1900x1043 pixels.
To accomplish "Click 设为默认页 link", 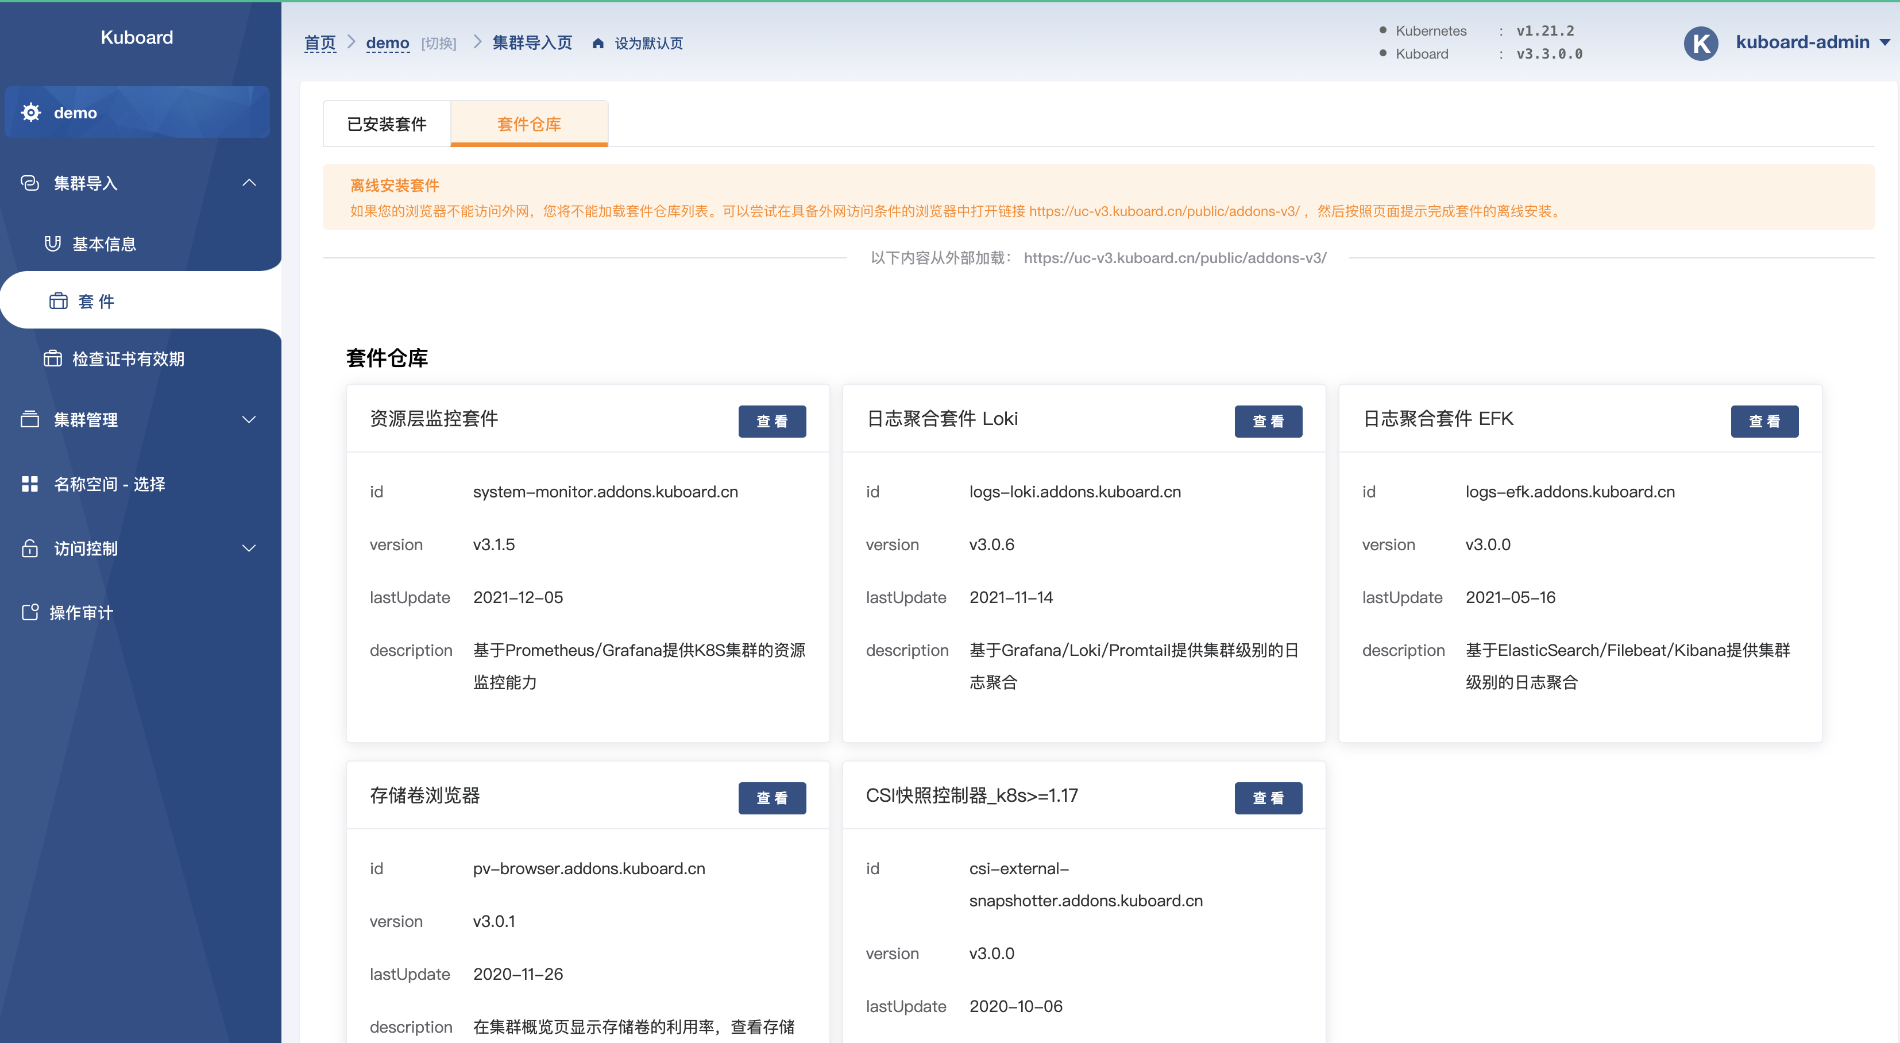I will [x=648, y=44].
